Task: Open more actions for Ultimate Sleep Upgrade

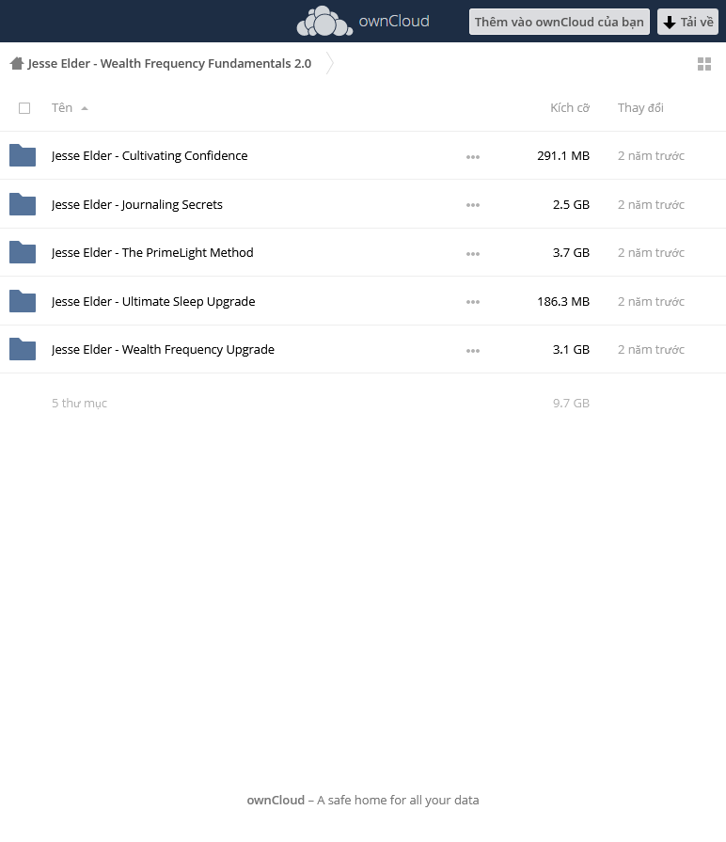Action: (473, 302)
